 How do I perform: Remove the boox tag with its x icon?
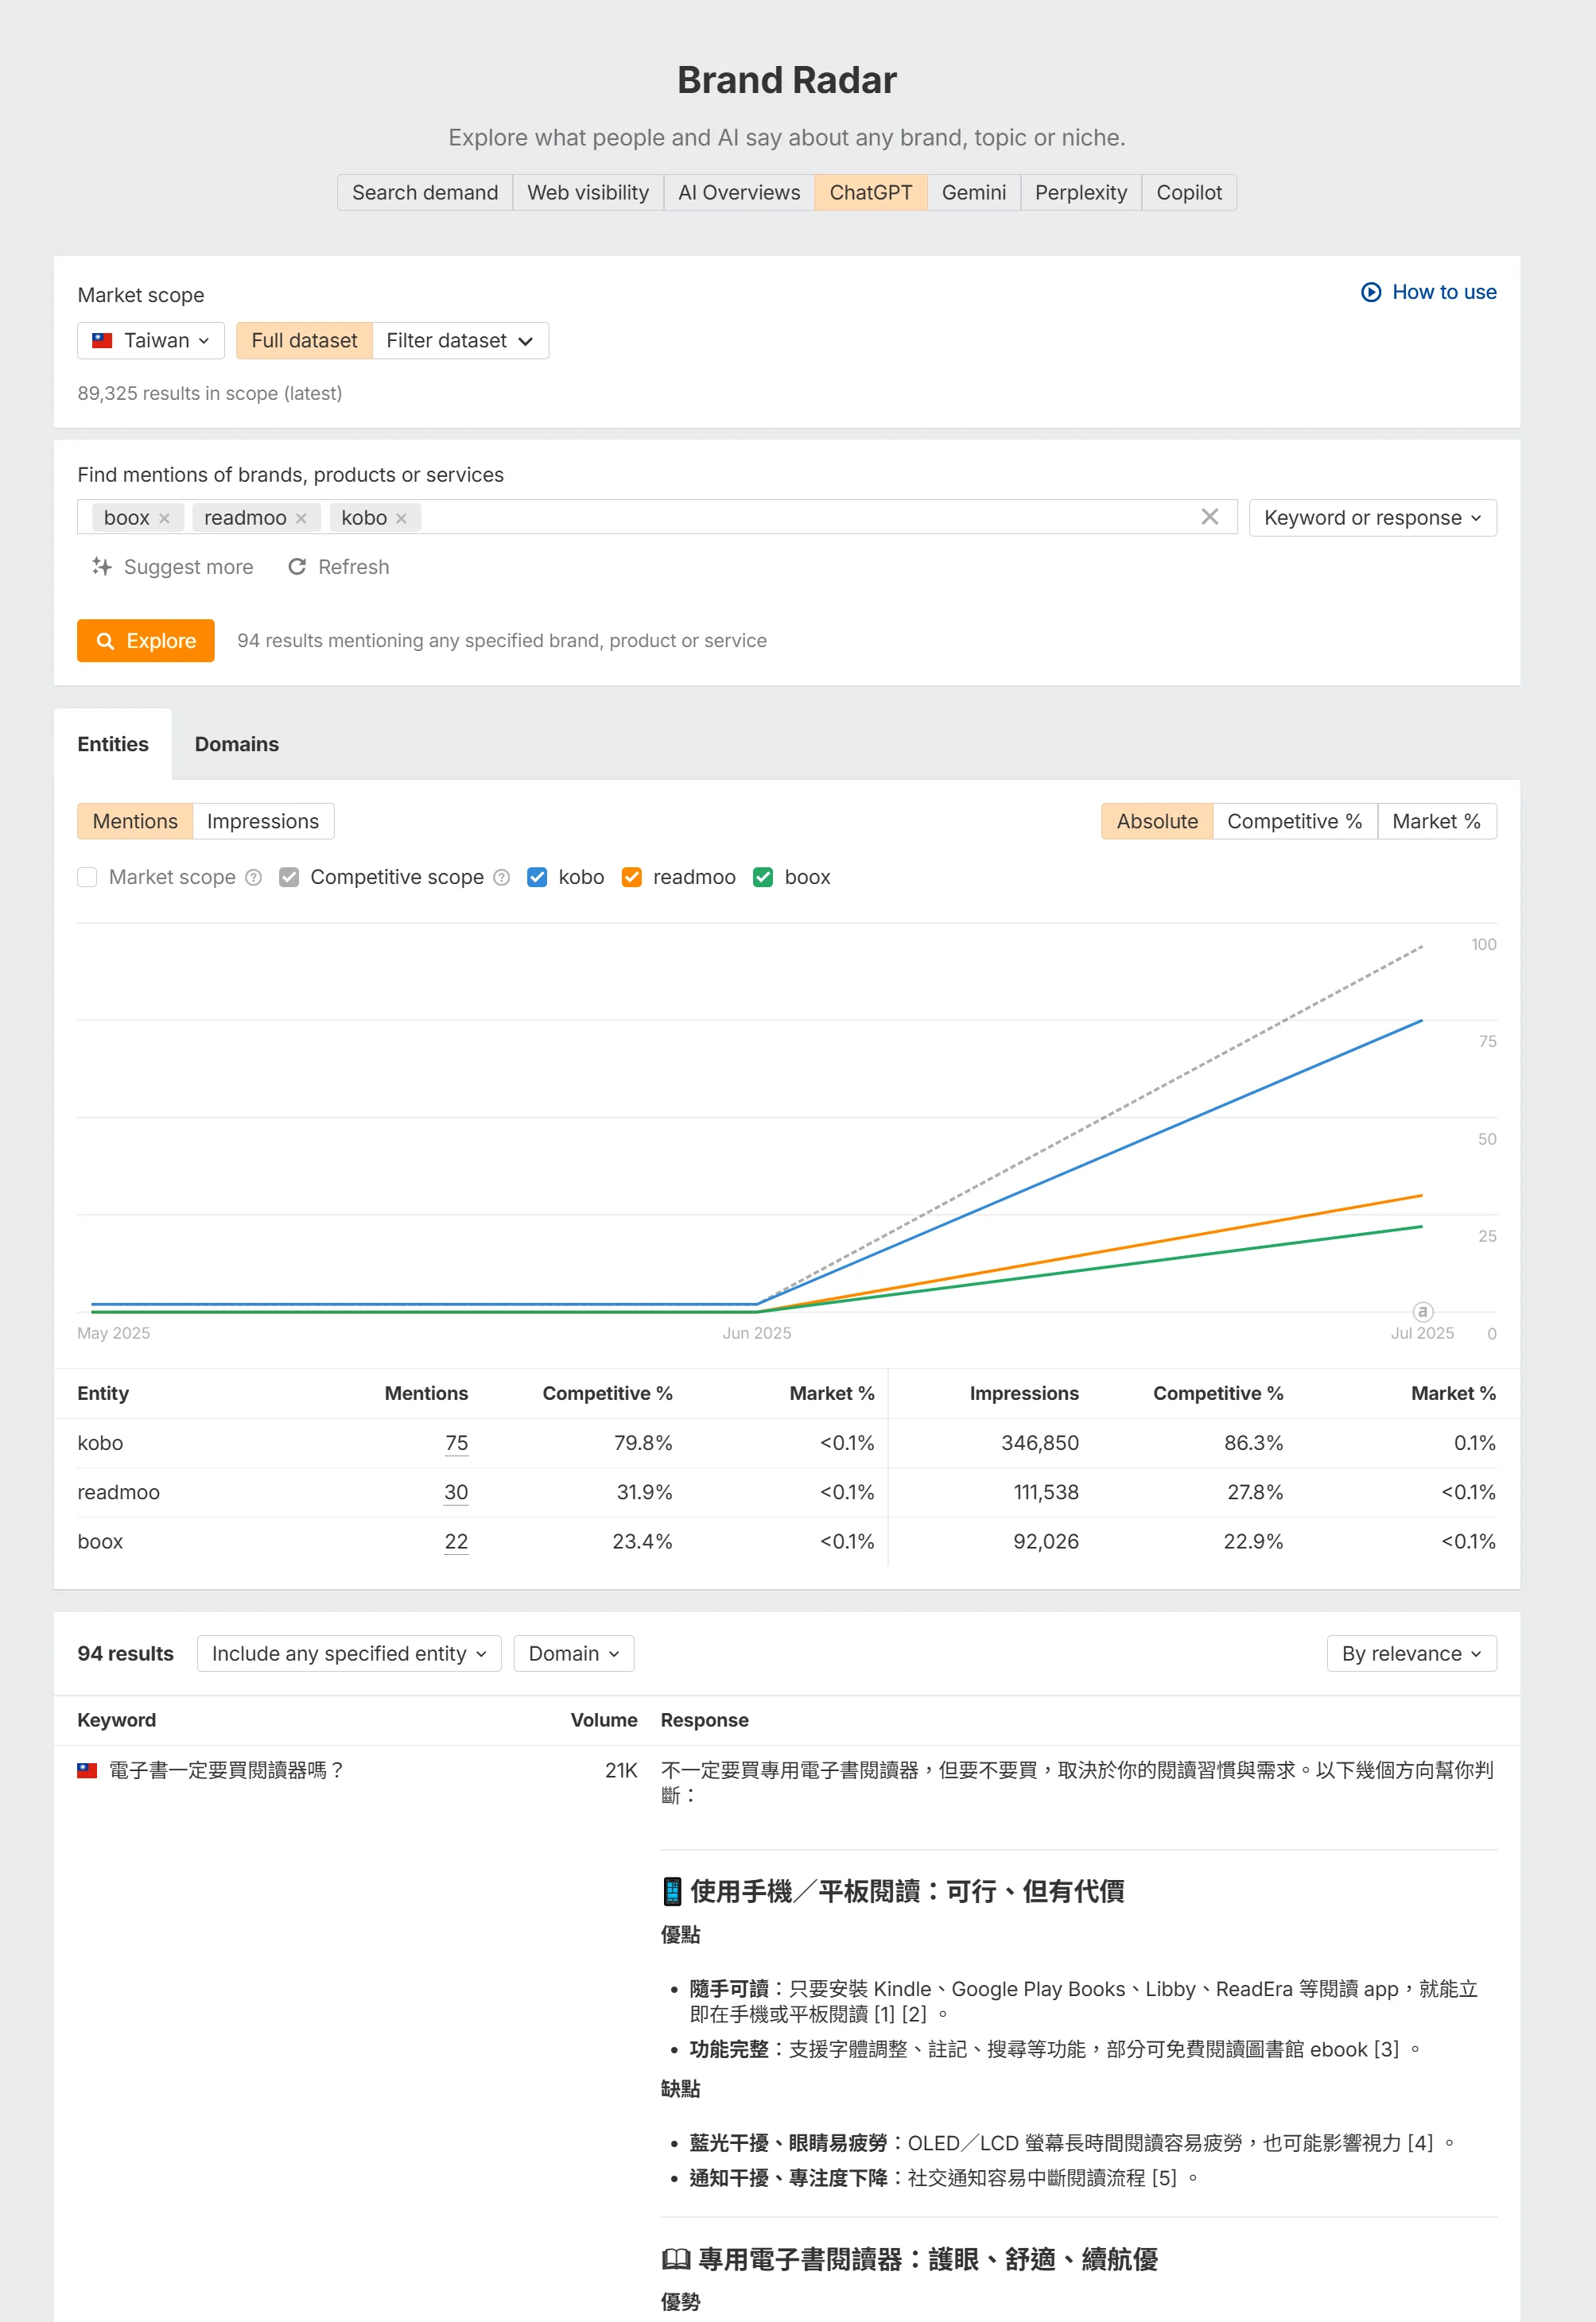164,518
